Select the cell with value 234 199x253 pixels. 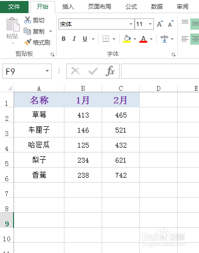pos(83,160)
